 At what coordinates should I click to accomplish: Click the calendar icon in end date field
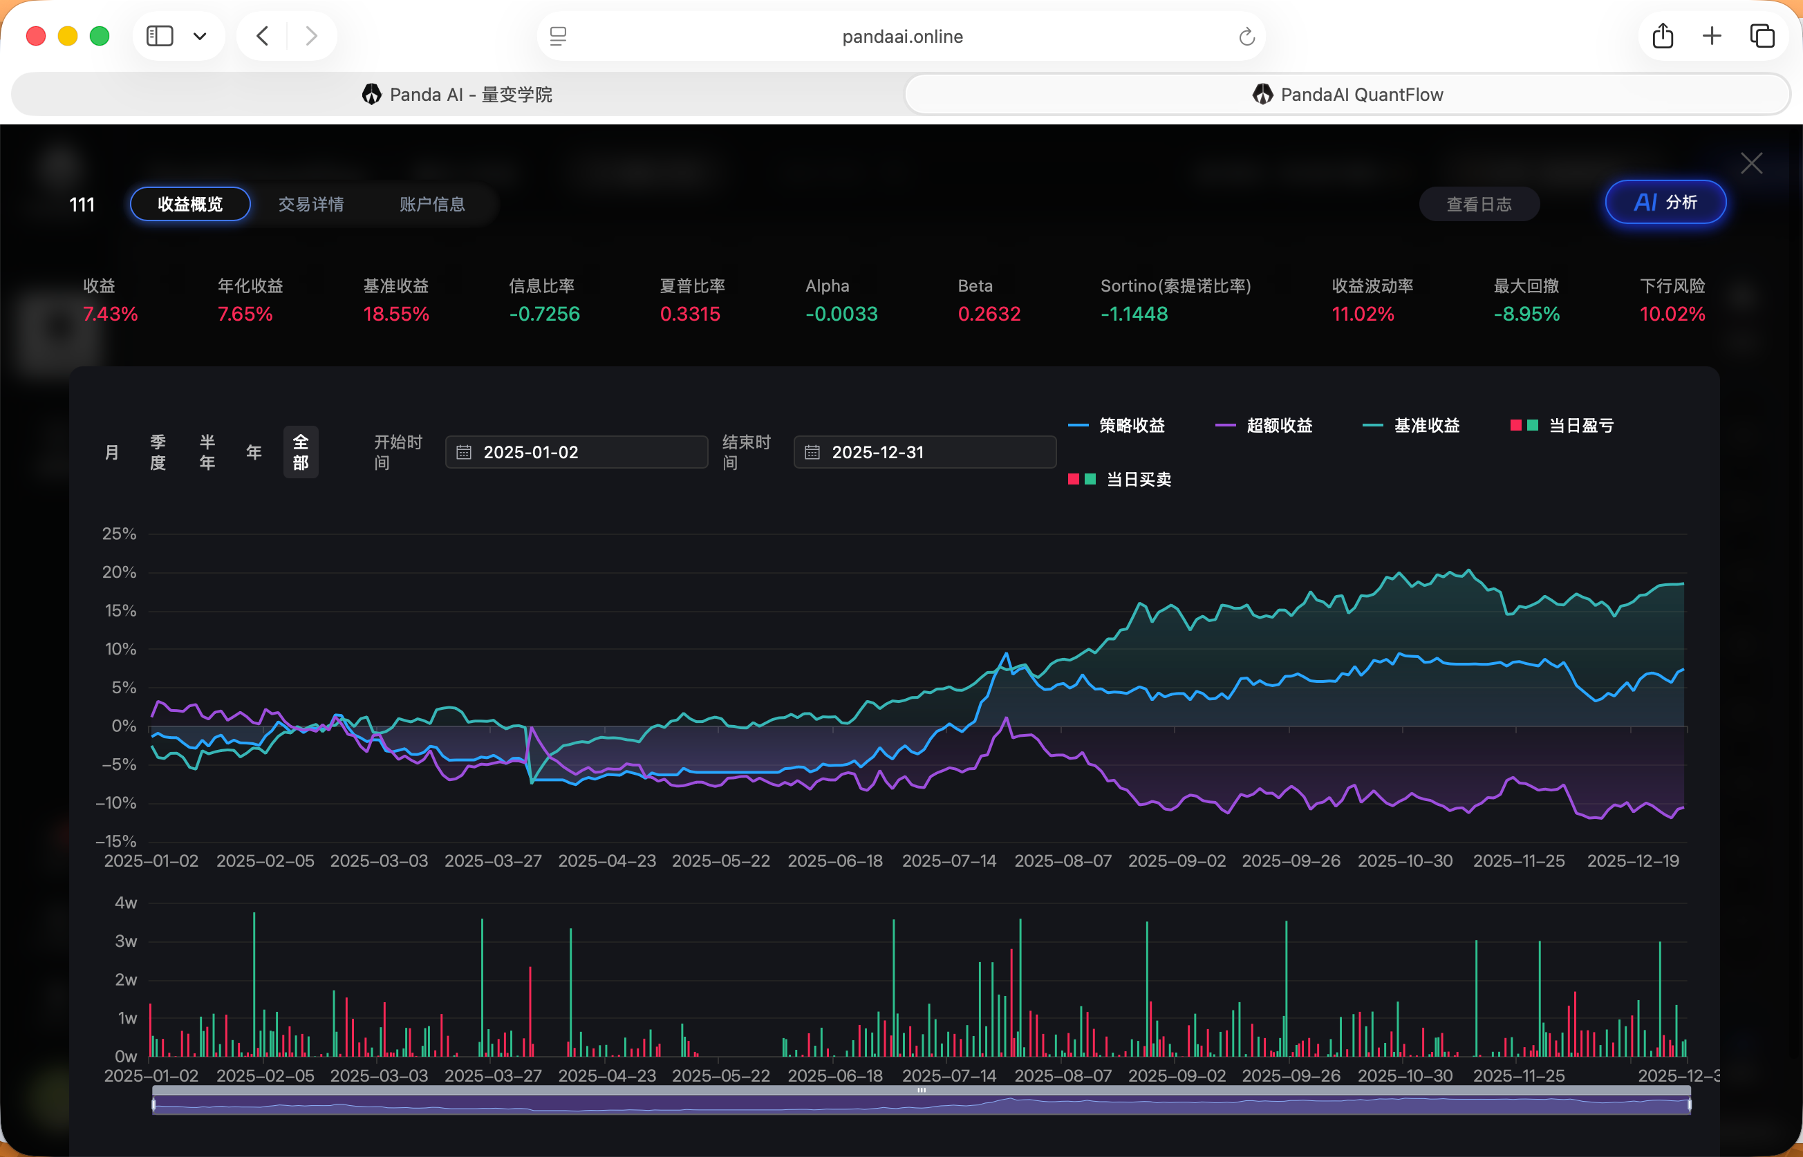(812, 452)
